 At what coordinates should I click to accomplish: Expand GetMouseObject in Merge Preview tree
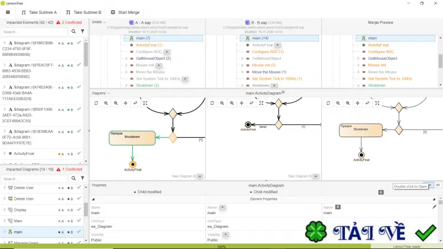point(358,59)
